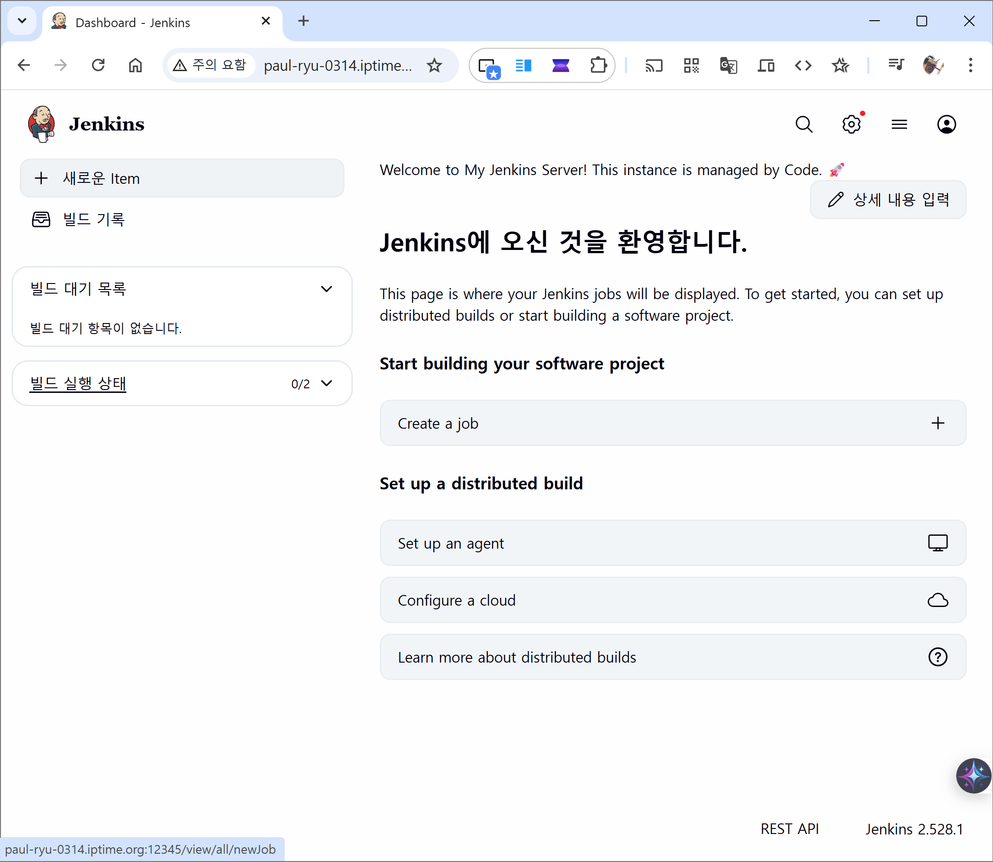Open Manage Jenkins gear icon
This screenshot has height=862, width=993.
851,125
